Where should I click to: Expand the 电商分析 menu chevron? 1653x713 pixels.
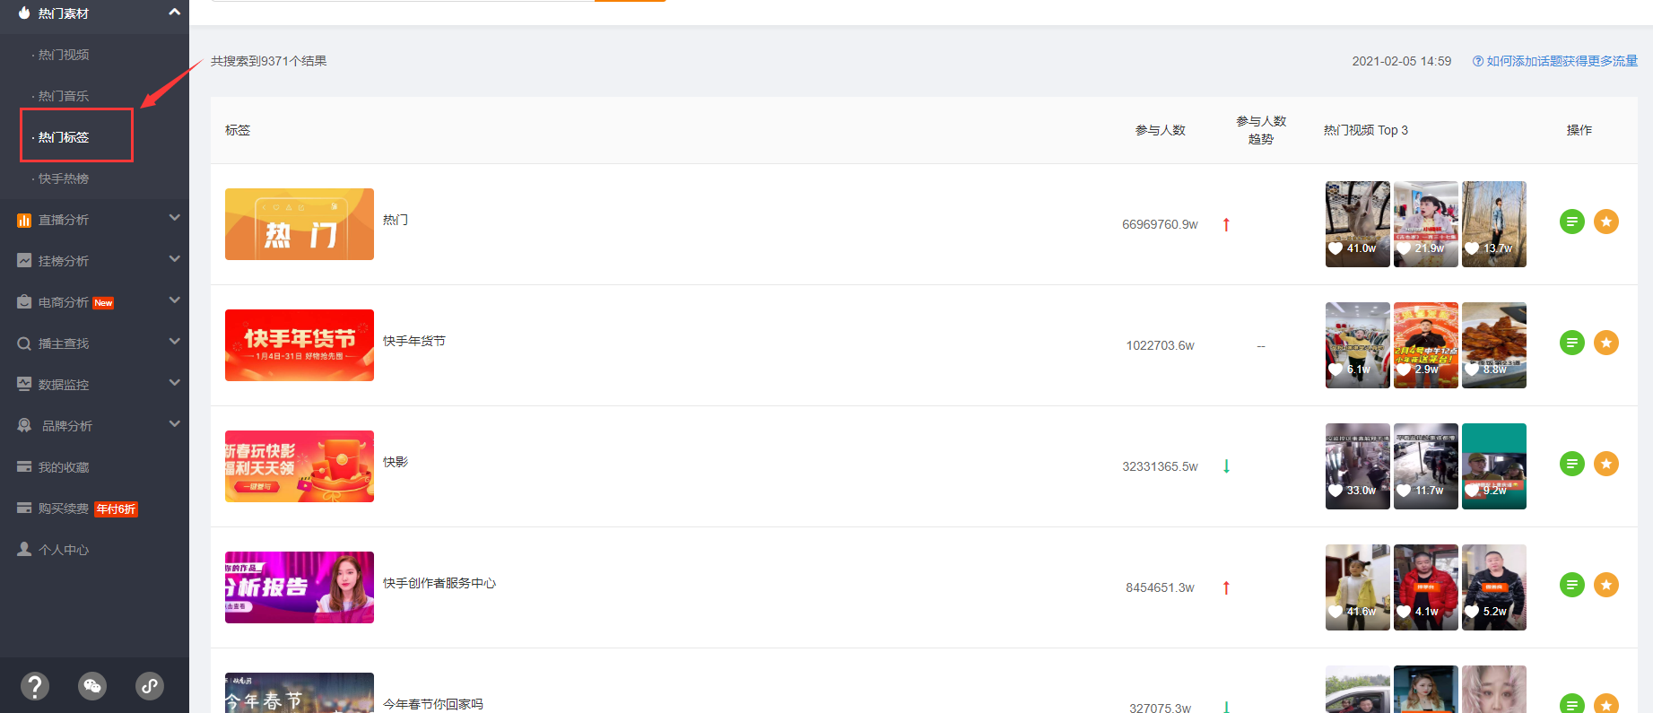(174, 300)
